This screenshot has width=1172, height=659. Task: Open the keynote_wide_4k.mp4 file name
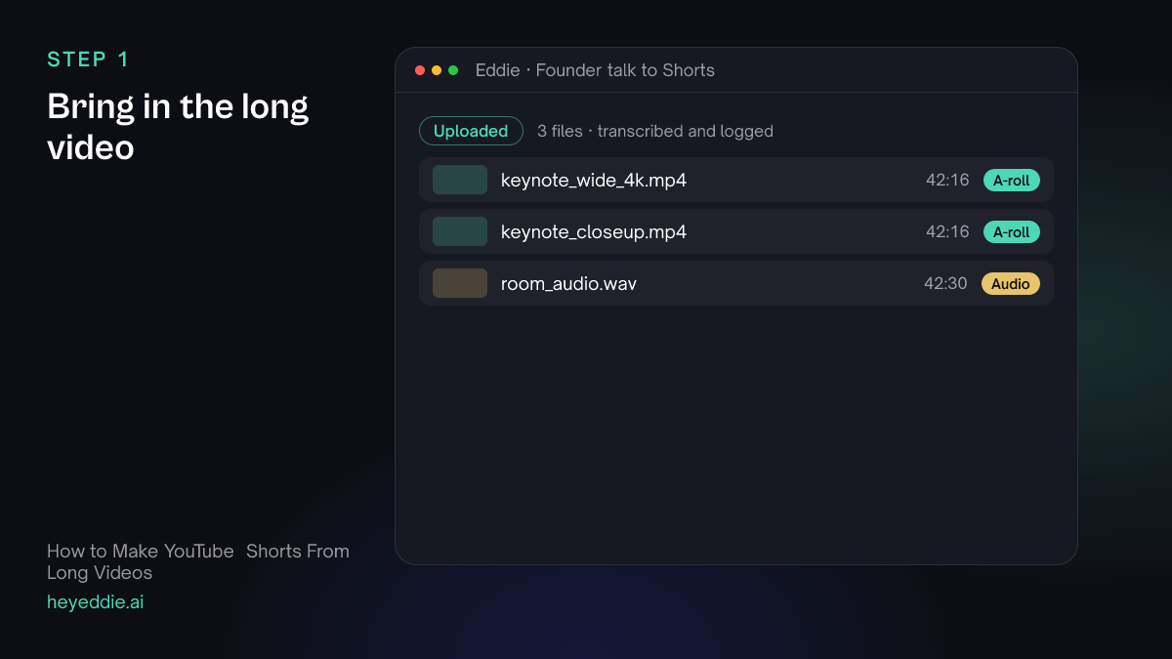tap(594, 180)
